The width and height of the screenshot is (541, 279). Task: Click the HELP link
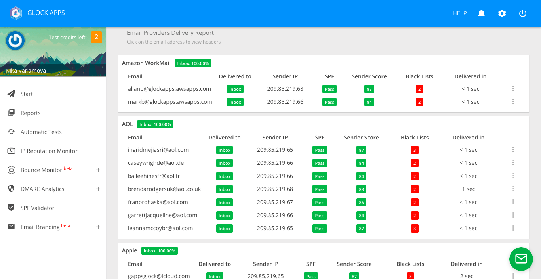(x=459, y=13)
